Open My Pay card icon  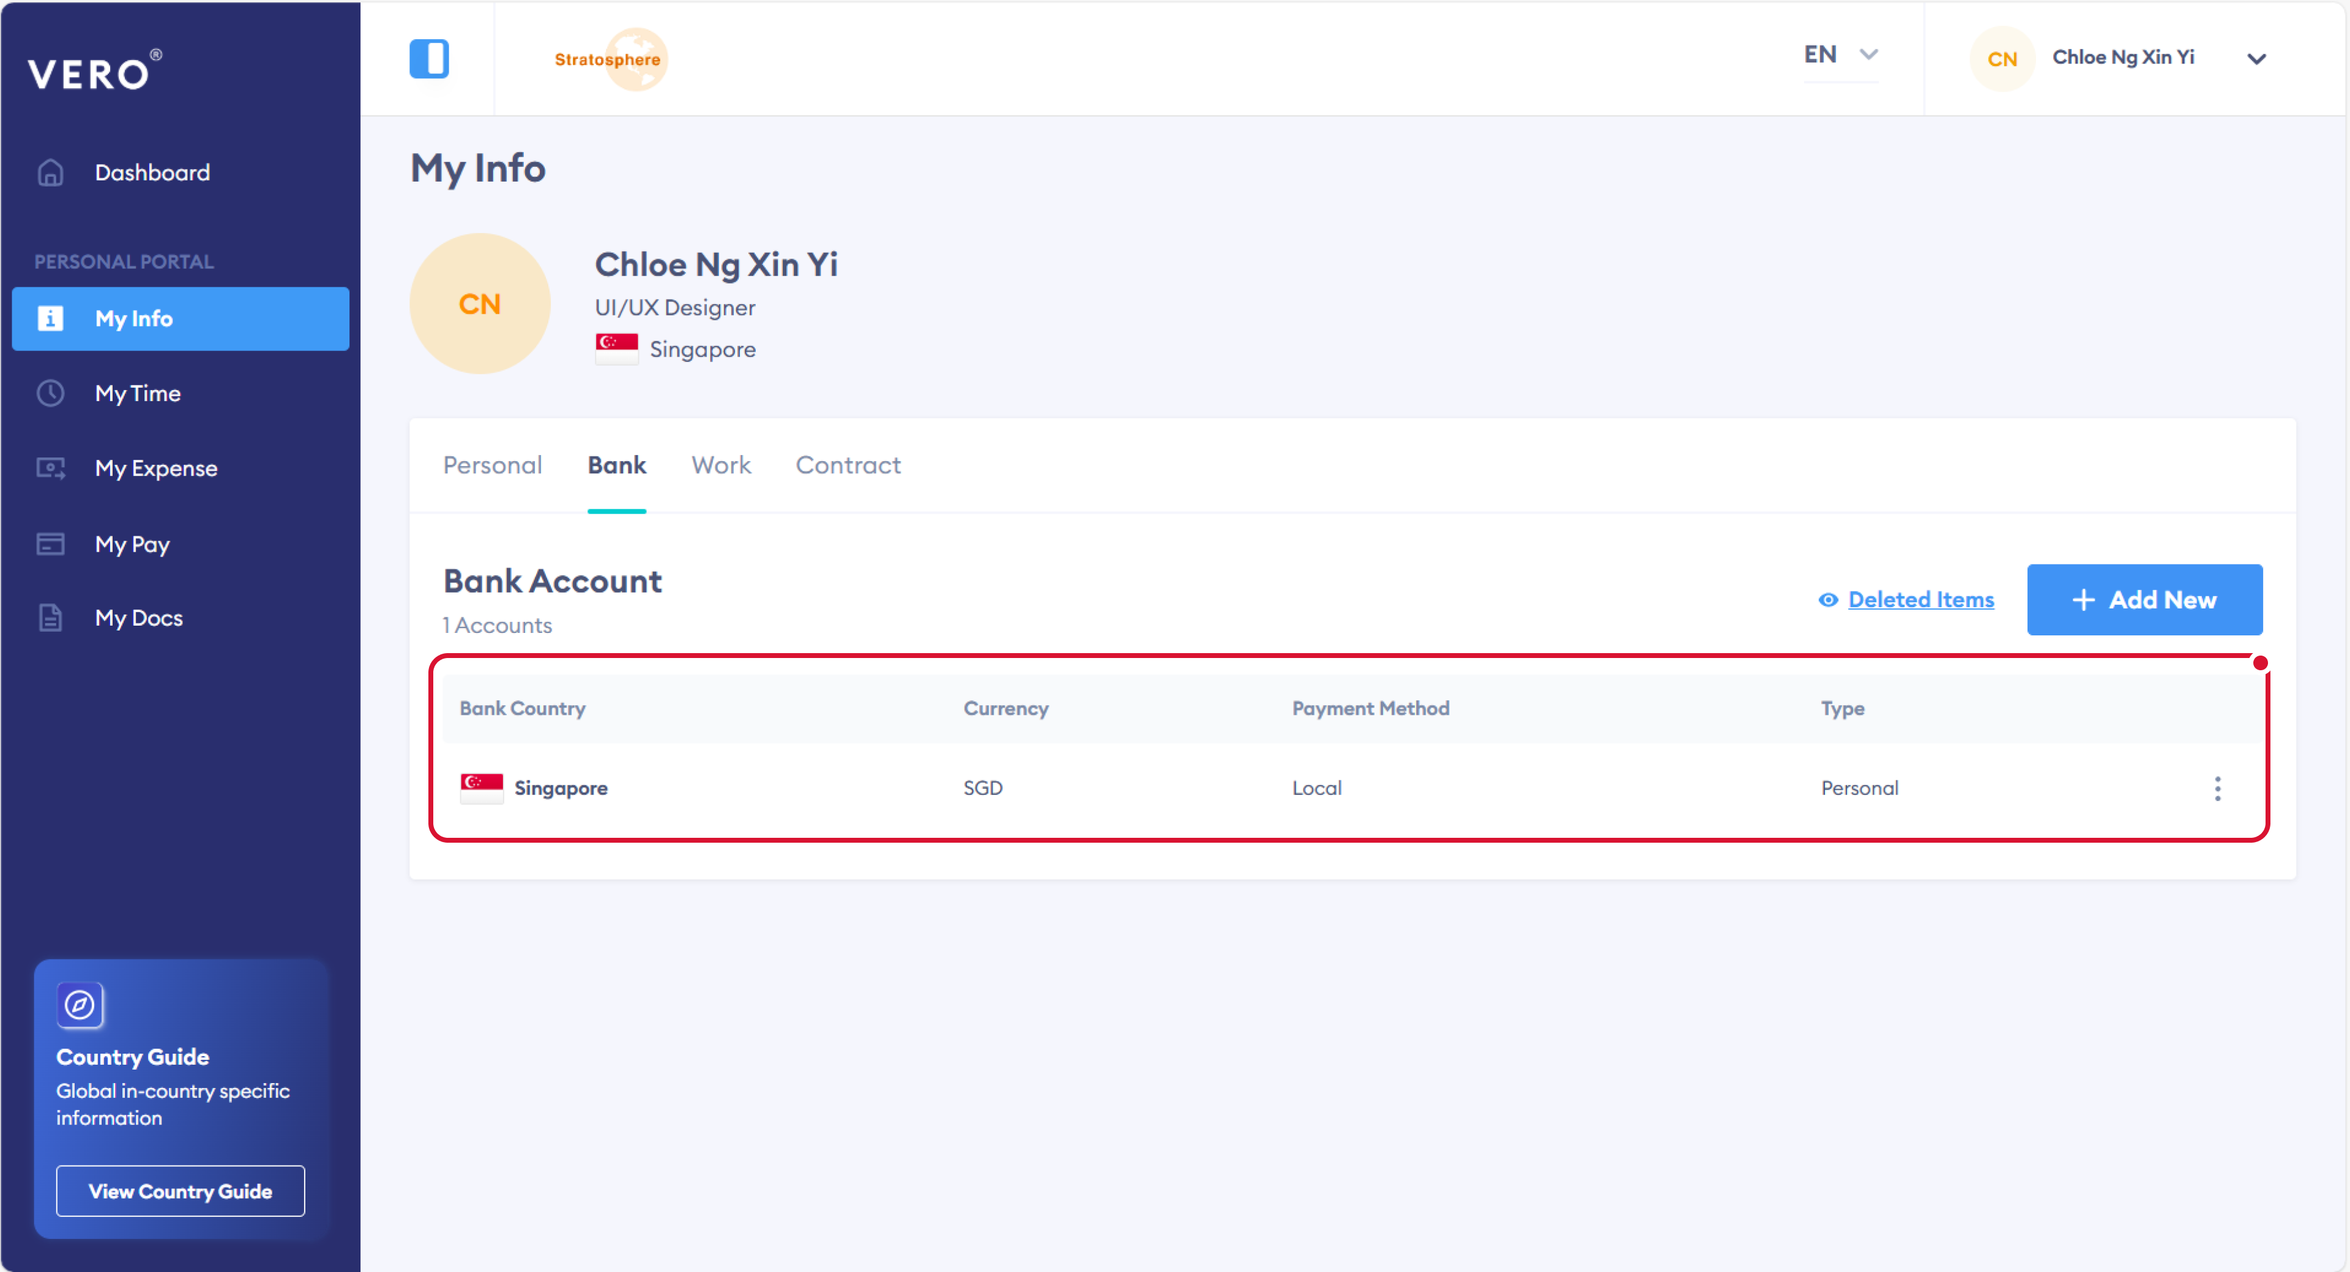[50, 544]
